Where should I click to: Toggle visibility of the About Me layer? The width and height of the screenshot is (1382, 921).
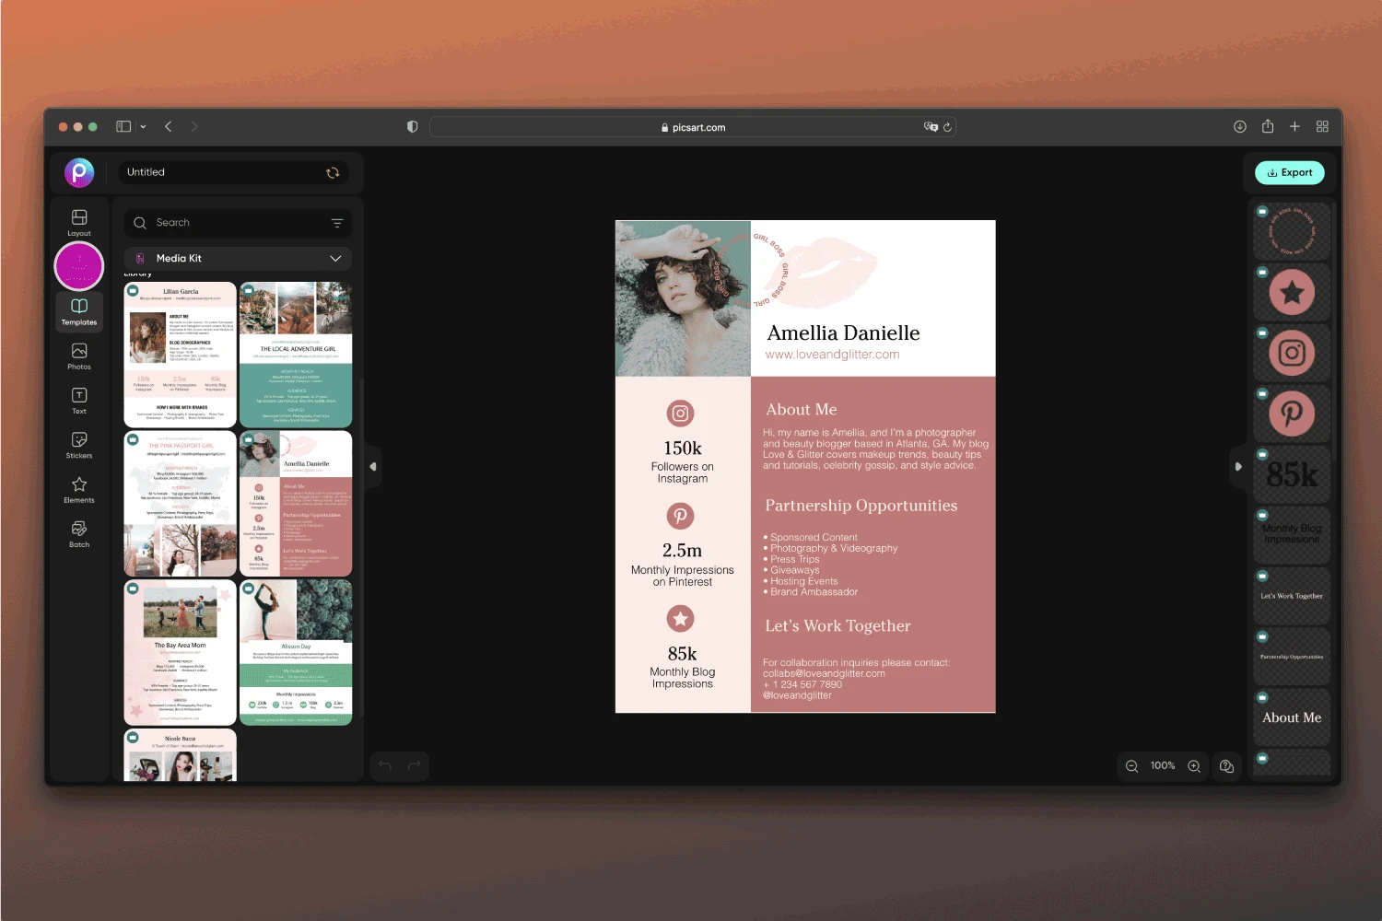point(1261,696)
